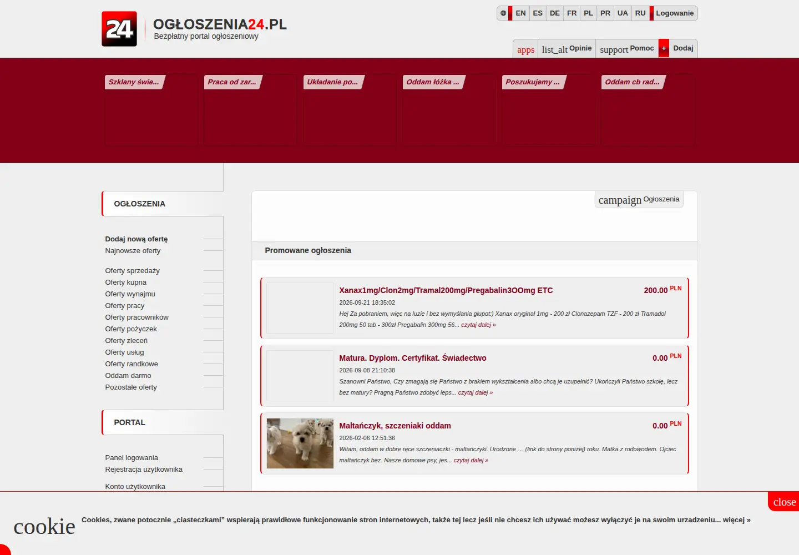Select 'Oferty wynajmu' in sidebar
The height and width of the screenshot is (555, 799).
pyautogui.click(x=130, y=294)
